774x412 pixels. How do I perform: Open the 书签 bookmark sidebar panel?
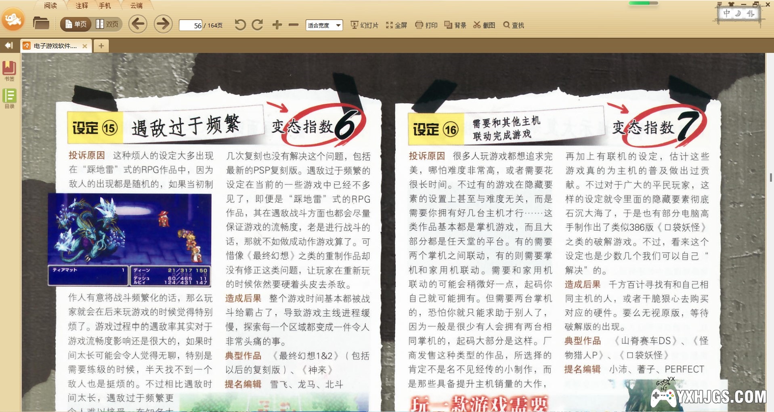(x=9, y=71)
